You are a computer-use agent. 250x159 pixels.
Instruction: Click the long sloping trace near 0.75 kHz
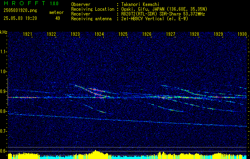[x=128, y=120]
